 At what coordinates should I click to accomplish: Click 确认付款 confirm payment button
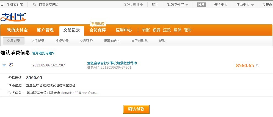pos(136,109)
